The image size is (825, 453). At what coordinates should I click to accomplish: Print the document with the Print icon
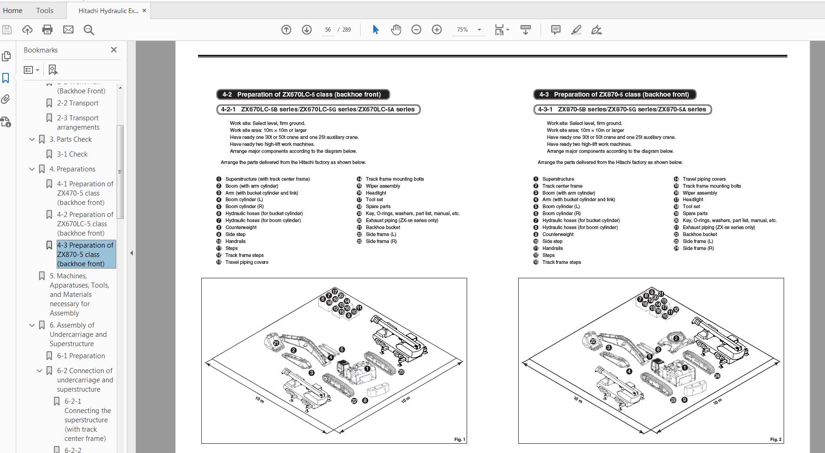(x=46, y=29)
